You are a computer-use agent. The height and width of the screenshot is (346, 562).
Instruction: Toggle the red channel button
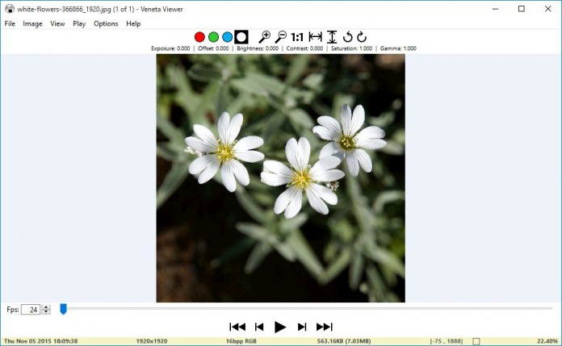[x=199, y=37]
